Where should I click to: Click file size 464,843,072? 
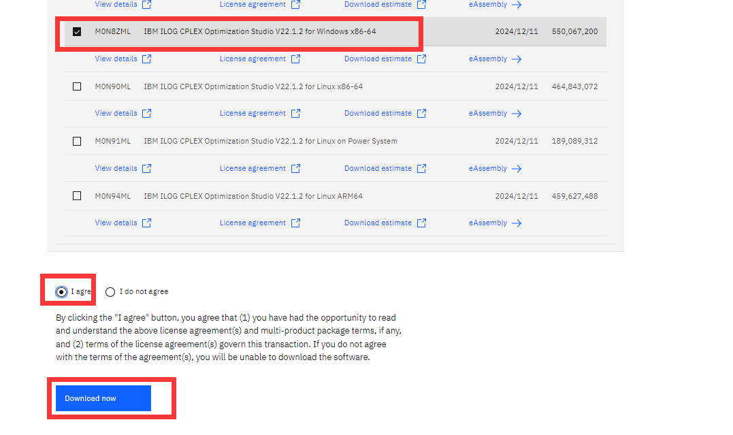574,86
